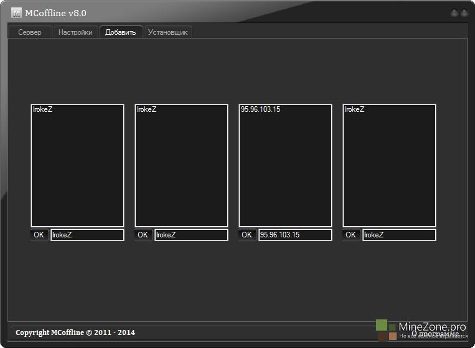Screen dimensions: 475x348
Task: Switch to the Сервер tab
Action: 30,32
